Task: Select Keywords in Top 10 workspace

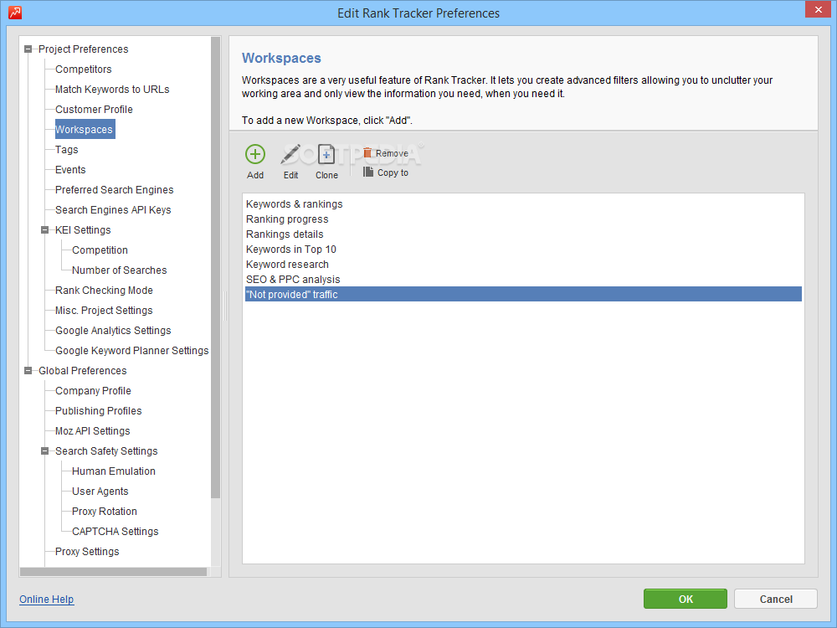Action: coord(523,250)
